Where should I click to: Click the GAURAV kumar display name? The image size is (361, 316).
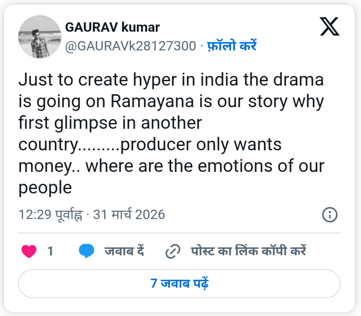pyautogui.click(x=112, y=27)
